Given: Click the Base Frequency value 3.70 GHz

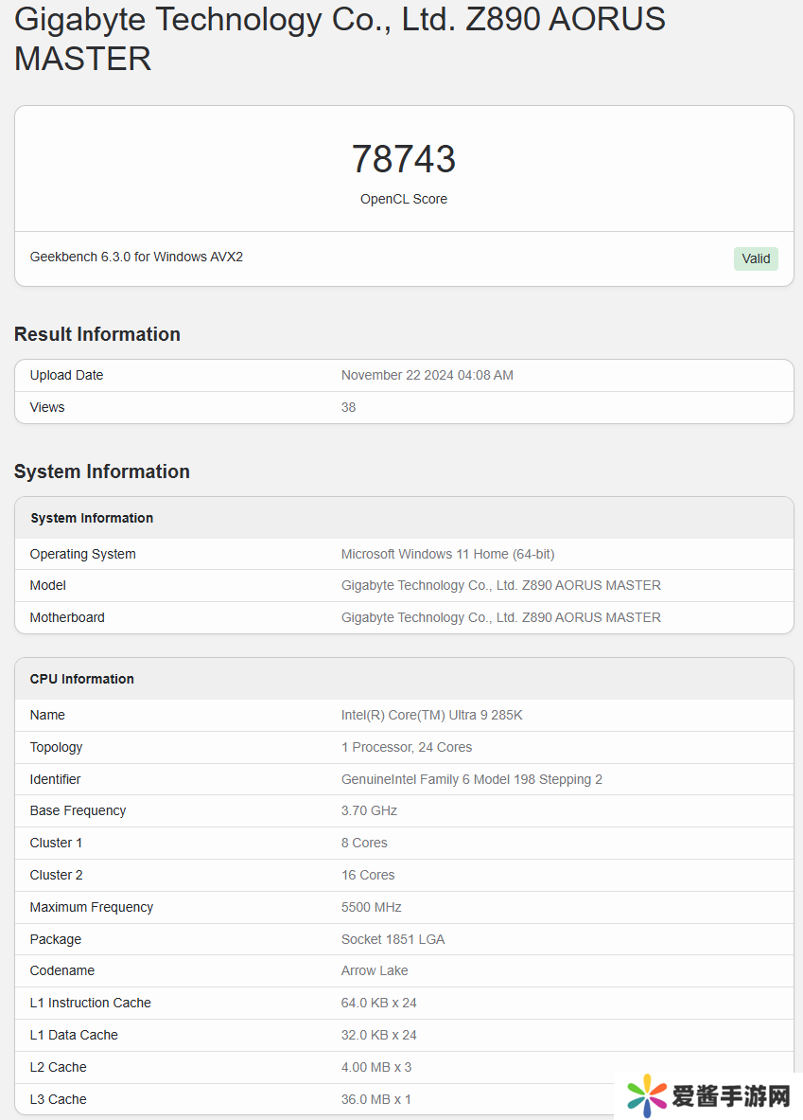Looking at the screenshot, I should click(369, 810).
